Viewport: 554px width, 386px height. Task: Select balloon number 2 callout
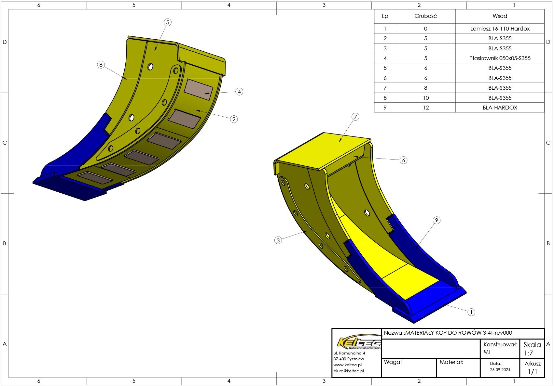pyautogui.click(x=234, y=119)
